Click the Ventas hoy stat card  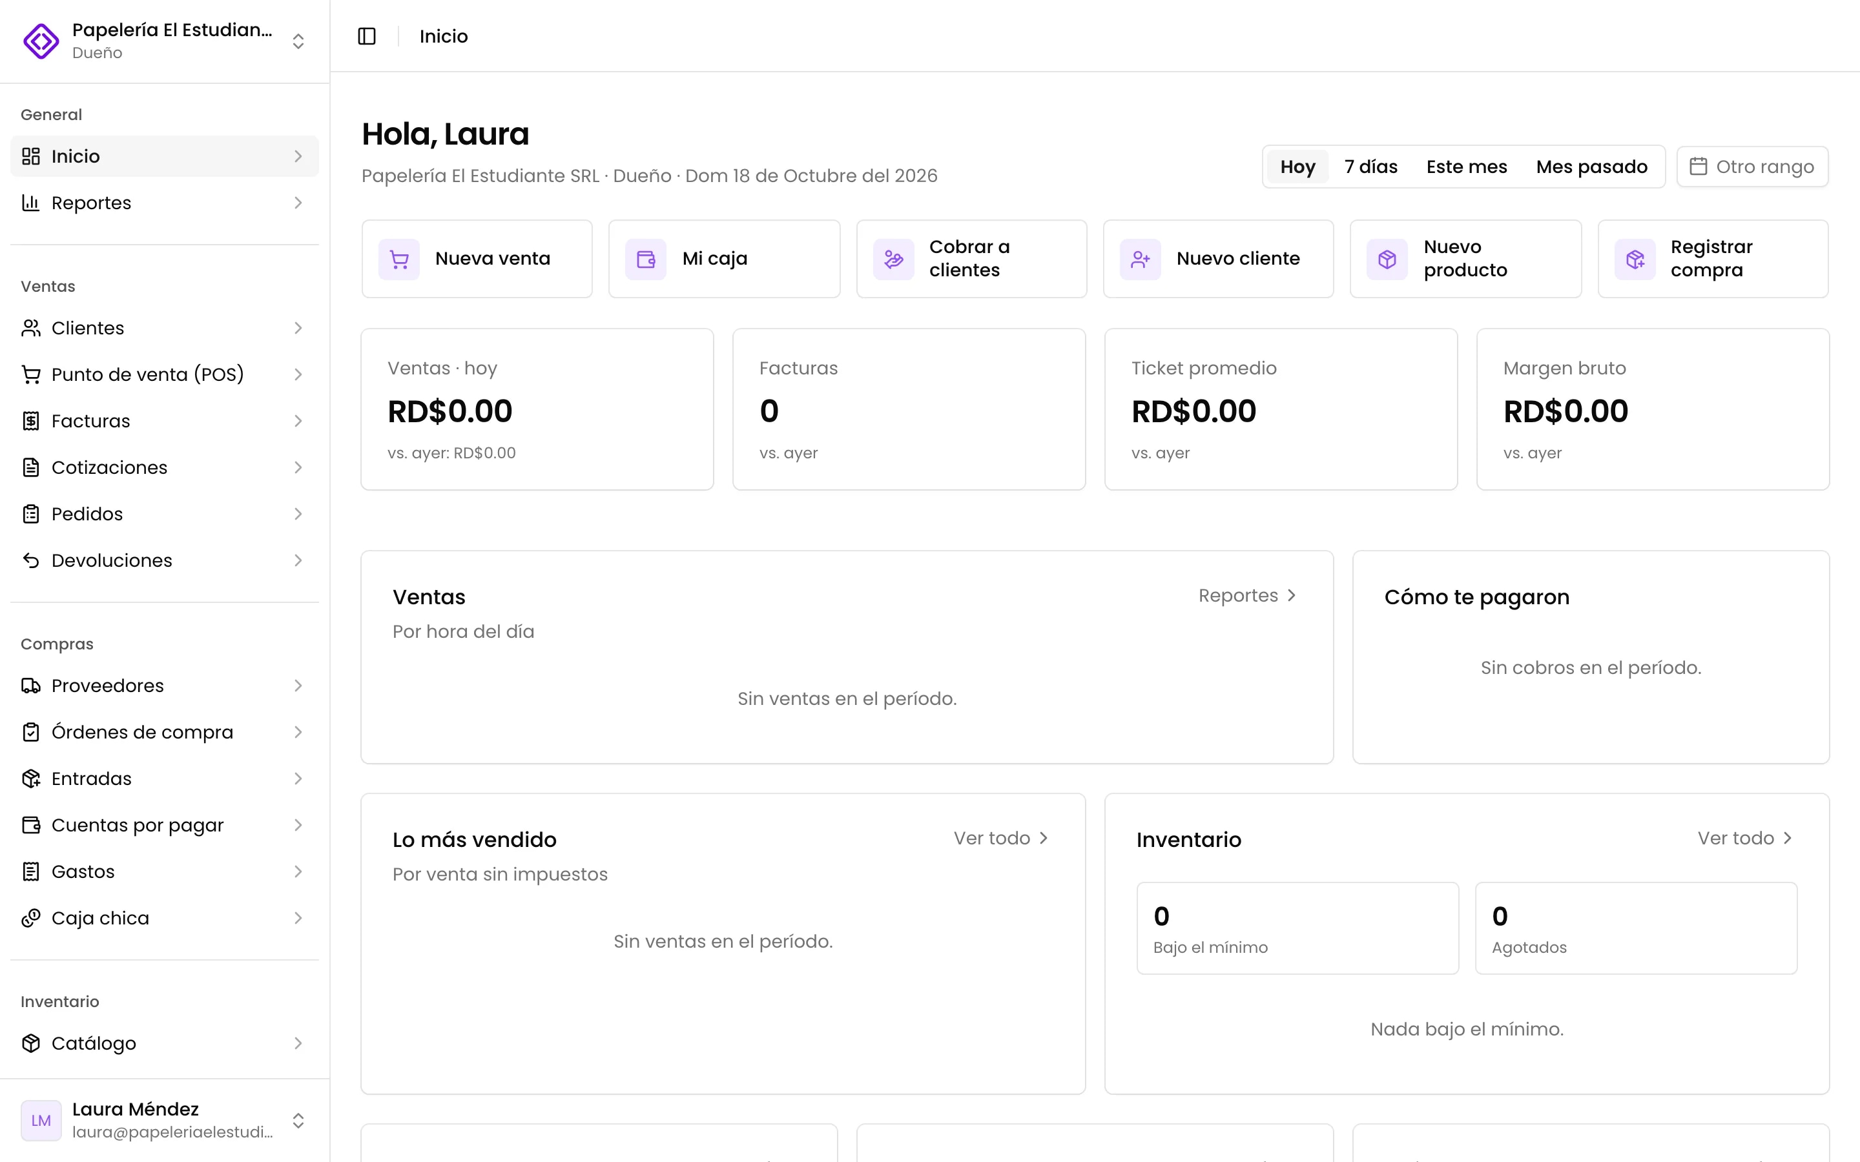point(537,410)
